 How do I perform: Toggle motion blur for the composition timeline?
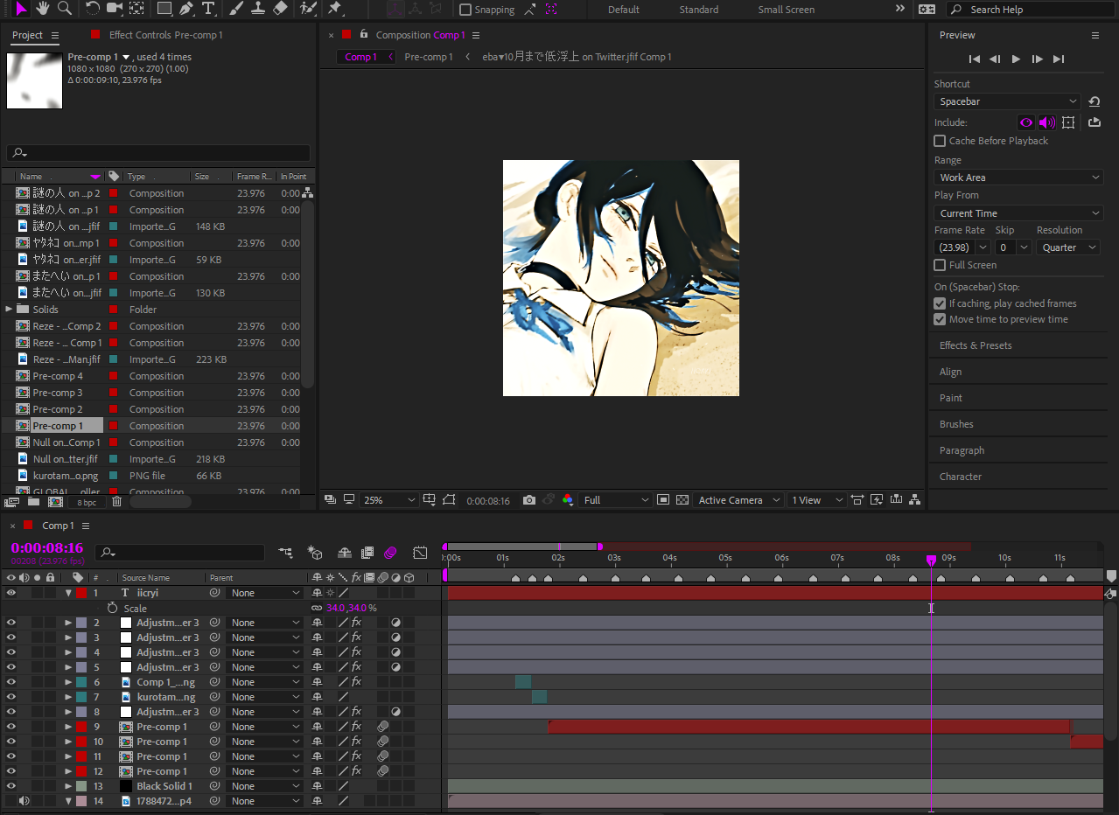point(390,553)
